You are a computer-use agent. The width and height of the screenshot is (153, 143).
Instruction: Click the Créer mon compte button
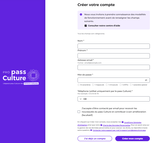[133, 139]
